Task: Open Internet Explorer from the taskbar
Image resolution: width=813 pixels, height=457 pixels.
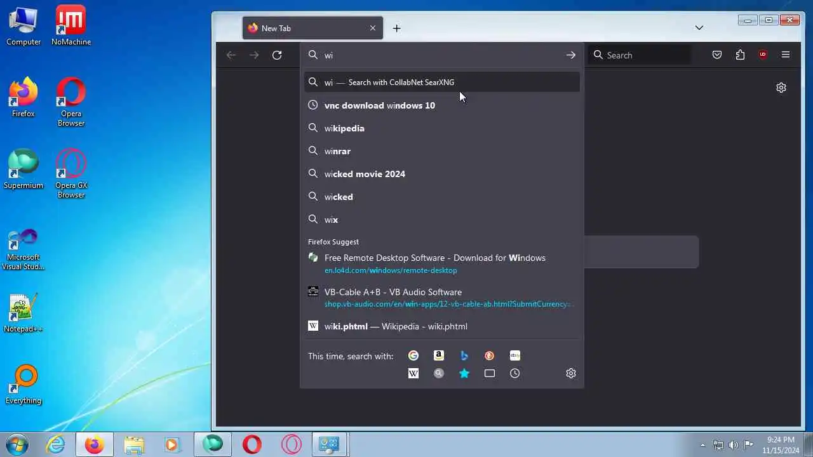Action: point(56,444)
